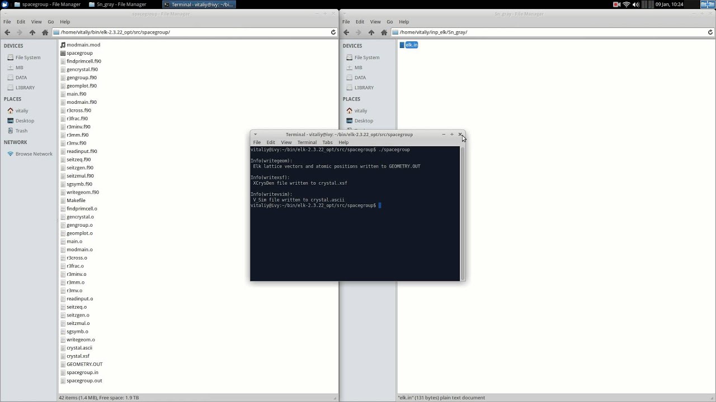Click the screen recording tray icon

616,4
